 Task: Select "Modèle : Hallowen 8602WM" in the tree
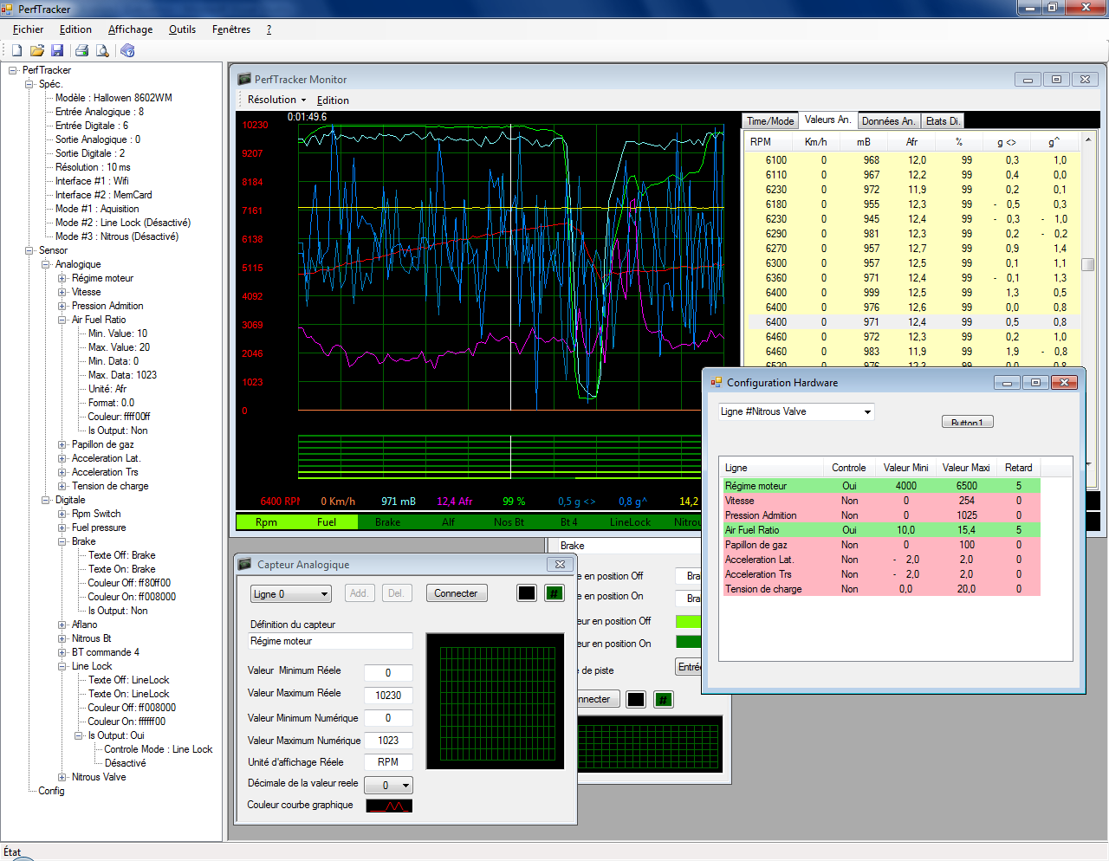coord(113,98)
